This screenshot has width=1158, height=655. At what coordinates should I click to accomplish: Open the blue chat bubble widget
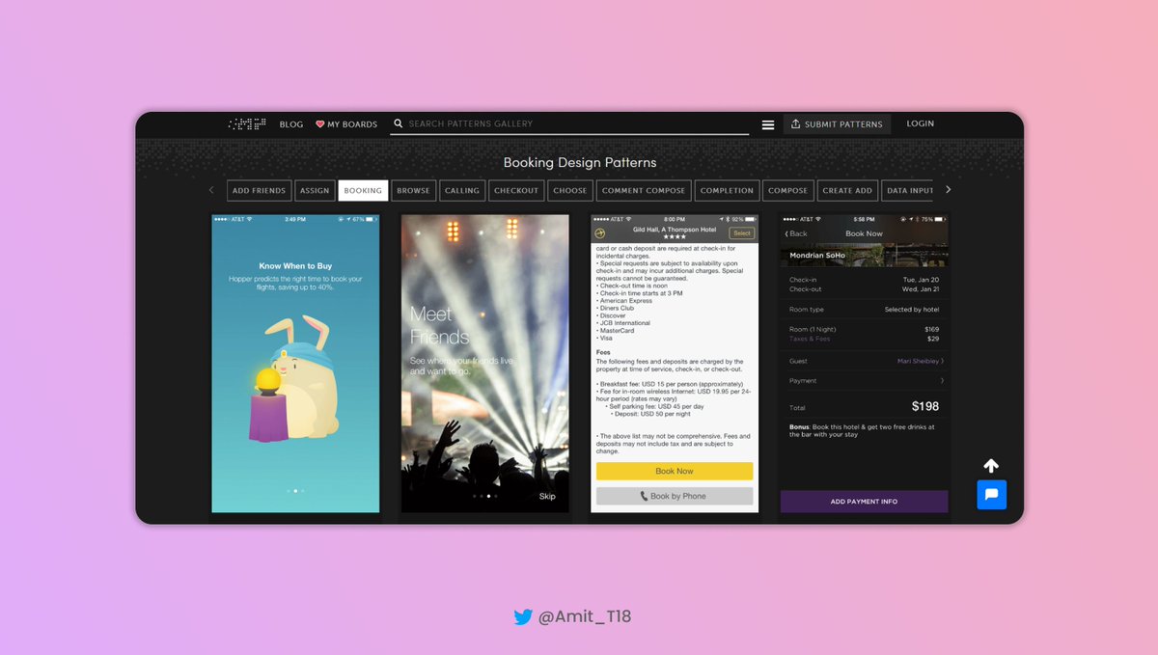click(991, 495)
